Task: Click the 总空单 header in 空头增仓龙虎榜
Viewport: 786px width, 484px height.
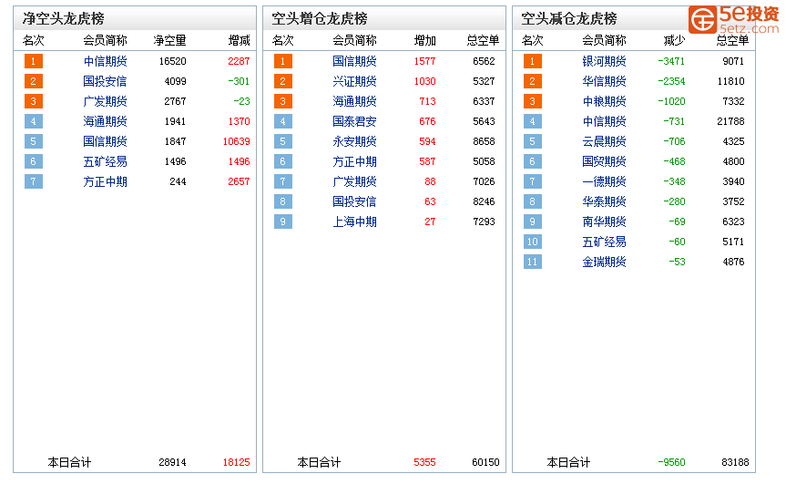Action: click(484, 41)
